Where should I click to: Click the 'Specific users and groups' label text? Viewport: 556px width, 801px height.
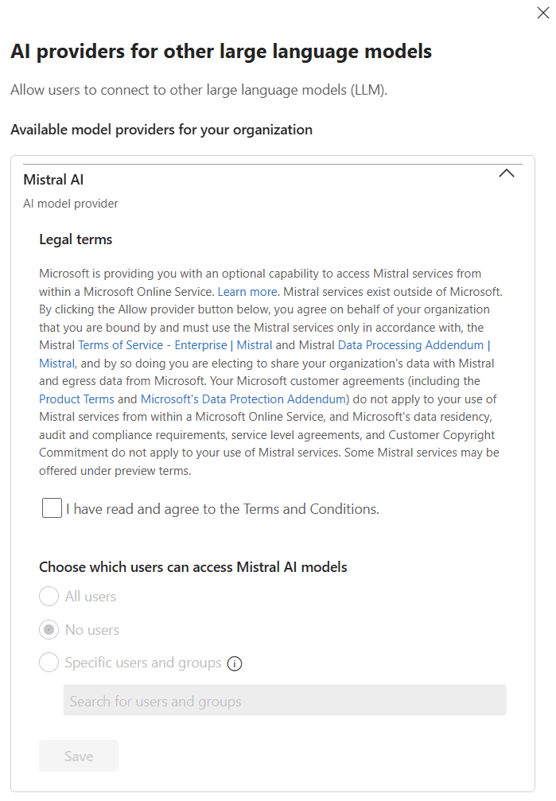point(143,663)
